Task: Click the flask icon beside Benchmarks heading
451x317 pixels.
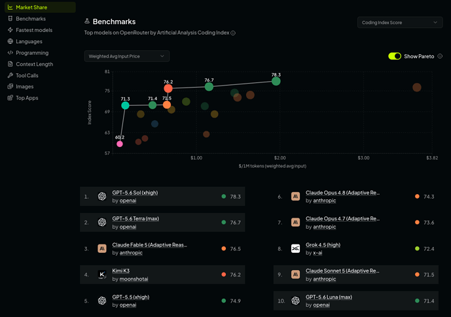Action: pyautogui.click(x=87, y=22)
